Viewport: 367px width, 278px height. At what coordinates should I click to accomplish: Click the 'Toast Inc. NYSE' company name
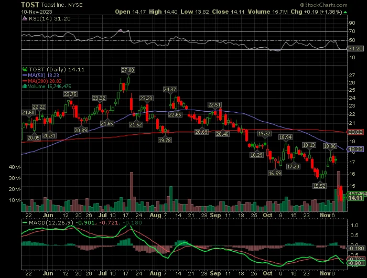coord(62,5)
